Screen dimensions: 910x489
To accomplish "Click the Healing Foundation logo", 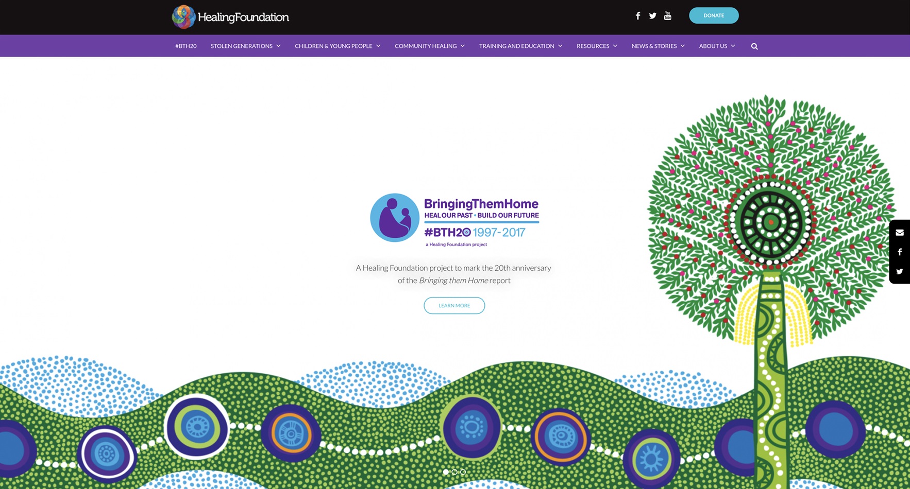I will tap(230, 17).
